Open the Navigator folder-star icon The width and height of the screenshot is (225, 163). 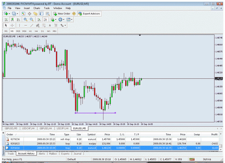point(35,14)
